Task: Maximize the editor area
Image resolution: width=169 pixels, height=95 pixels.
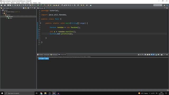Action: pos(167,8)
